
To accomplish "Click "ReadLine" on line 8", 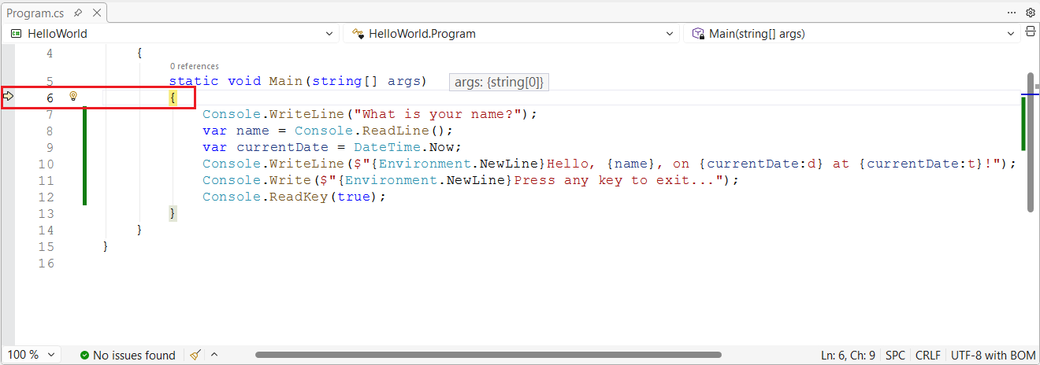I will pyautogui.click(x=396, y=131).
